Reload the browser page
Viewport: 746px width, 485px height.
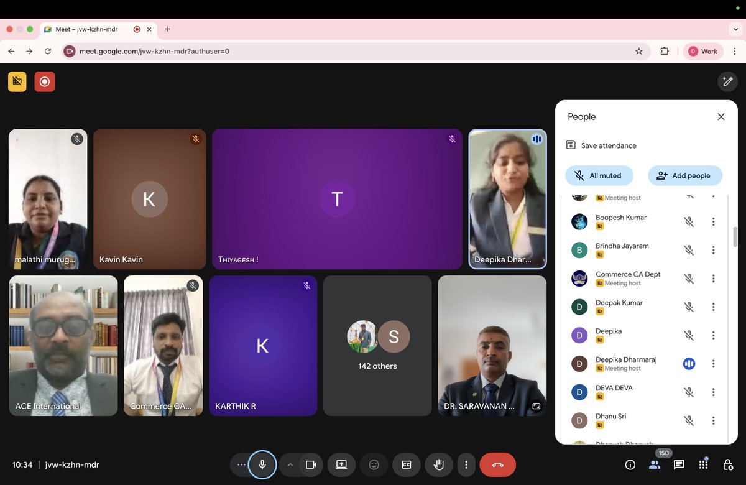coord(48,51)
